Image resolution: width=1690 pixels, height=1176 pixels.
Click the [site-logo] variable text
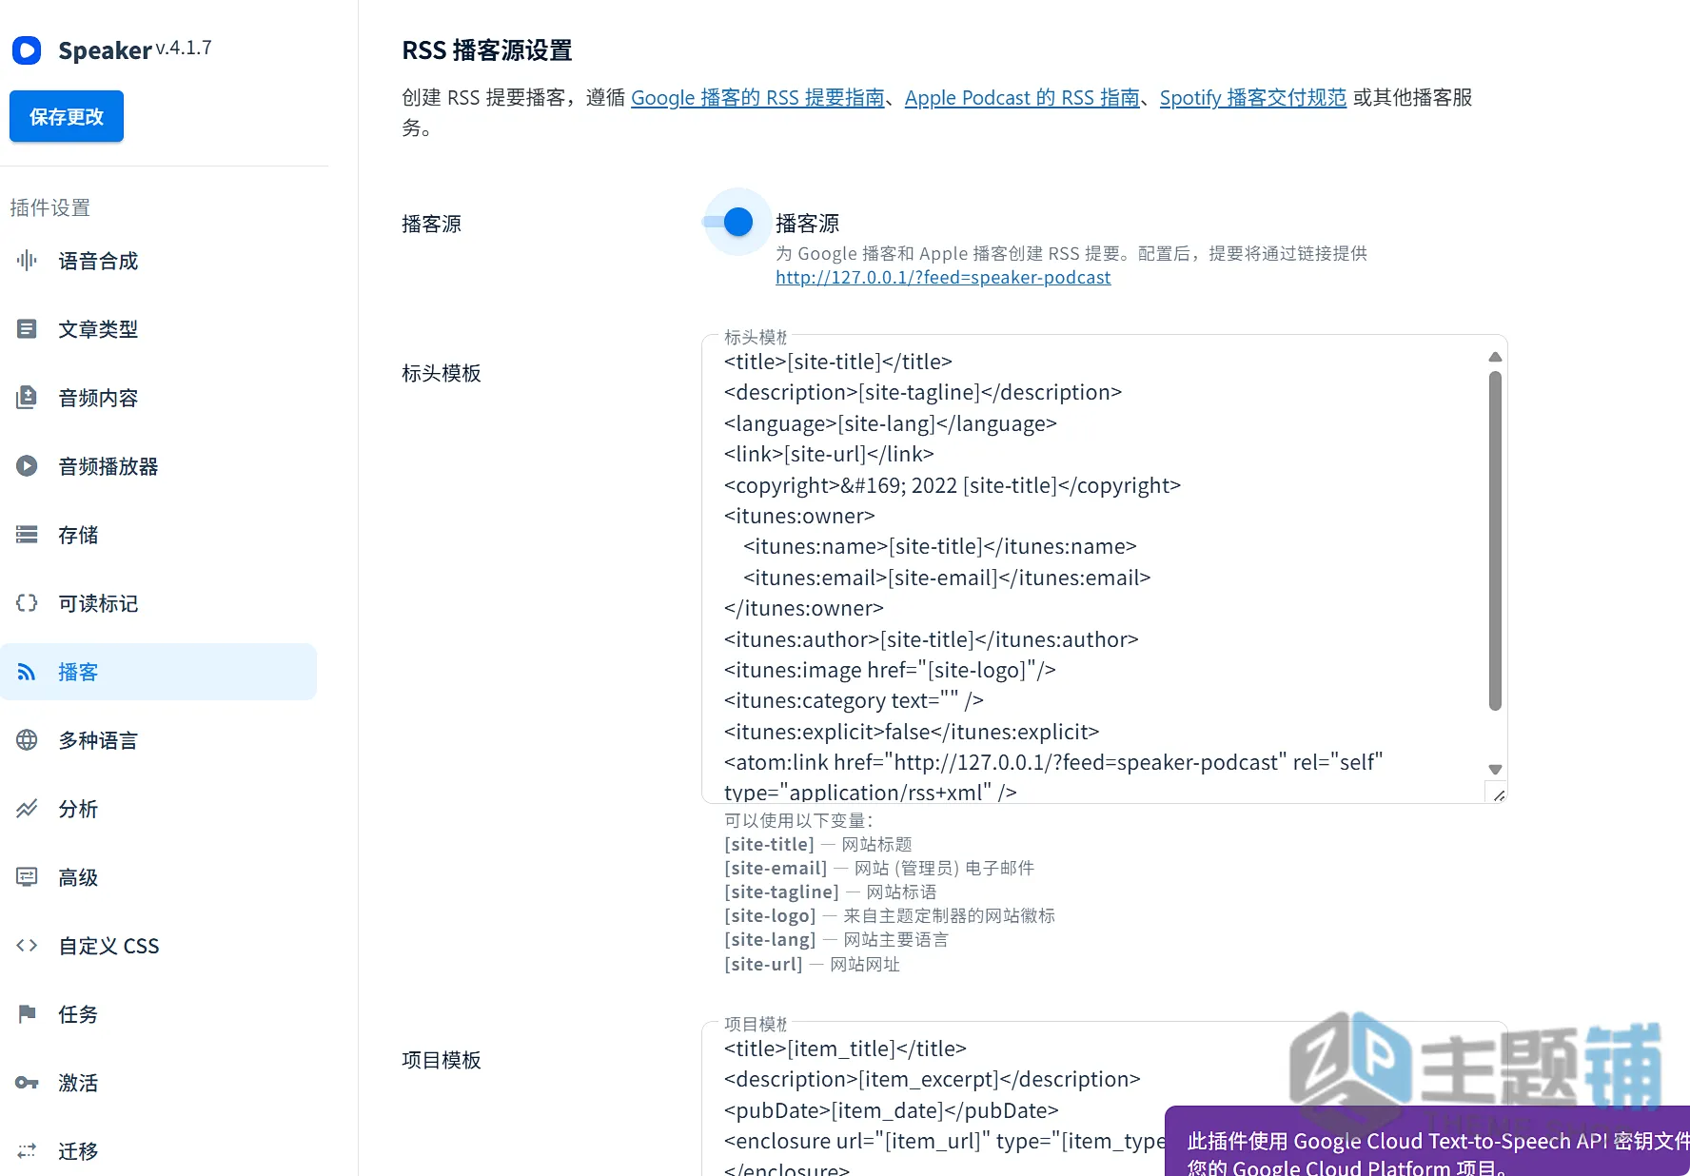770,915
